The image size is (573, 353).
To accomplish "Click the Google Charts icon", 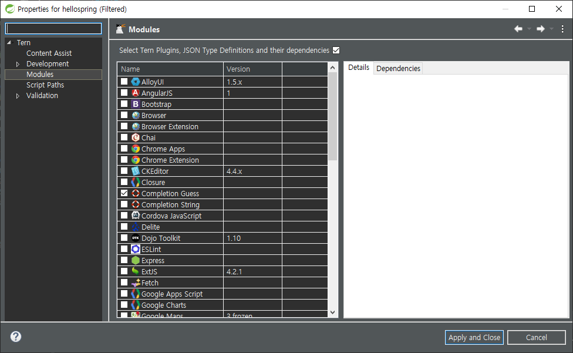I will tap(136, 305).
